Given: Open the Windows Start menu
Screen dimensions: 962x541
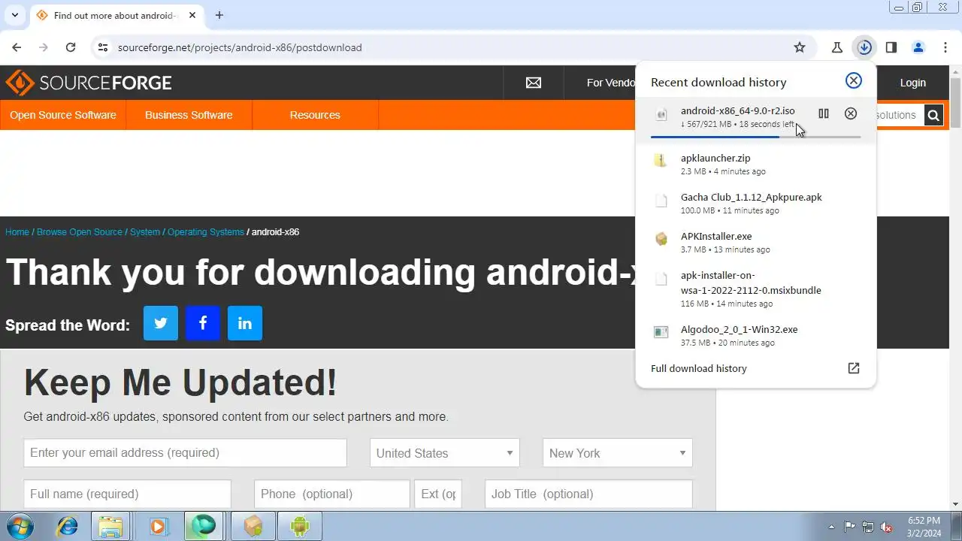Looking at the screenshot, I should (20, 526).
